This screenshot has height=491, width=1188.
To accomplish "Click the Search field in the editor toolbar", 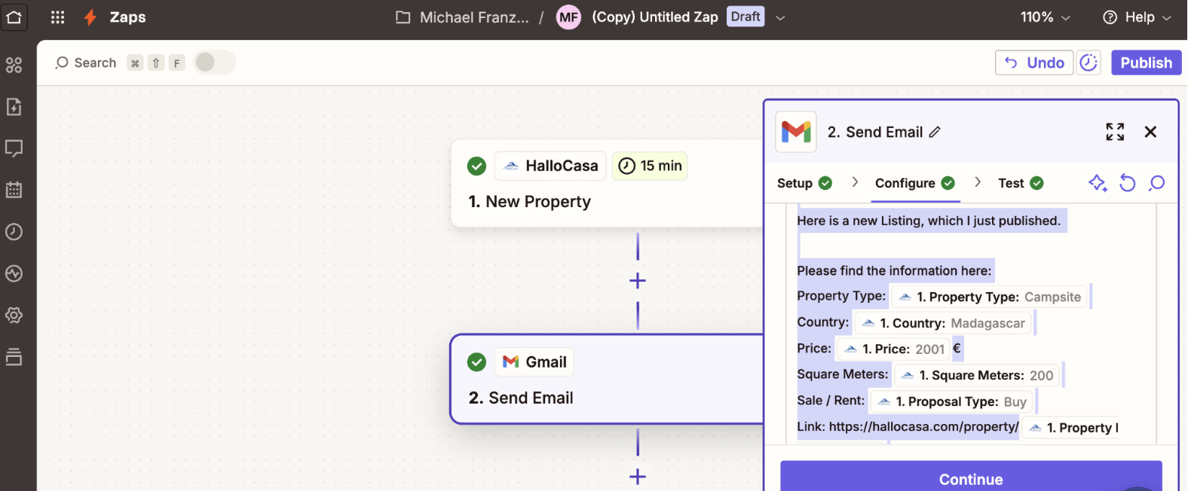I will pyautogui.click(x=86, y=63).
